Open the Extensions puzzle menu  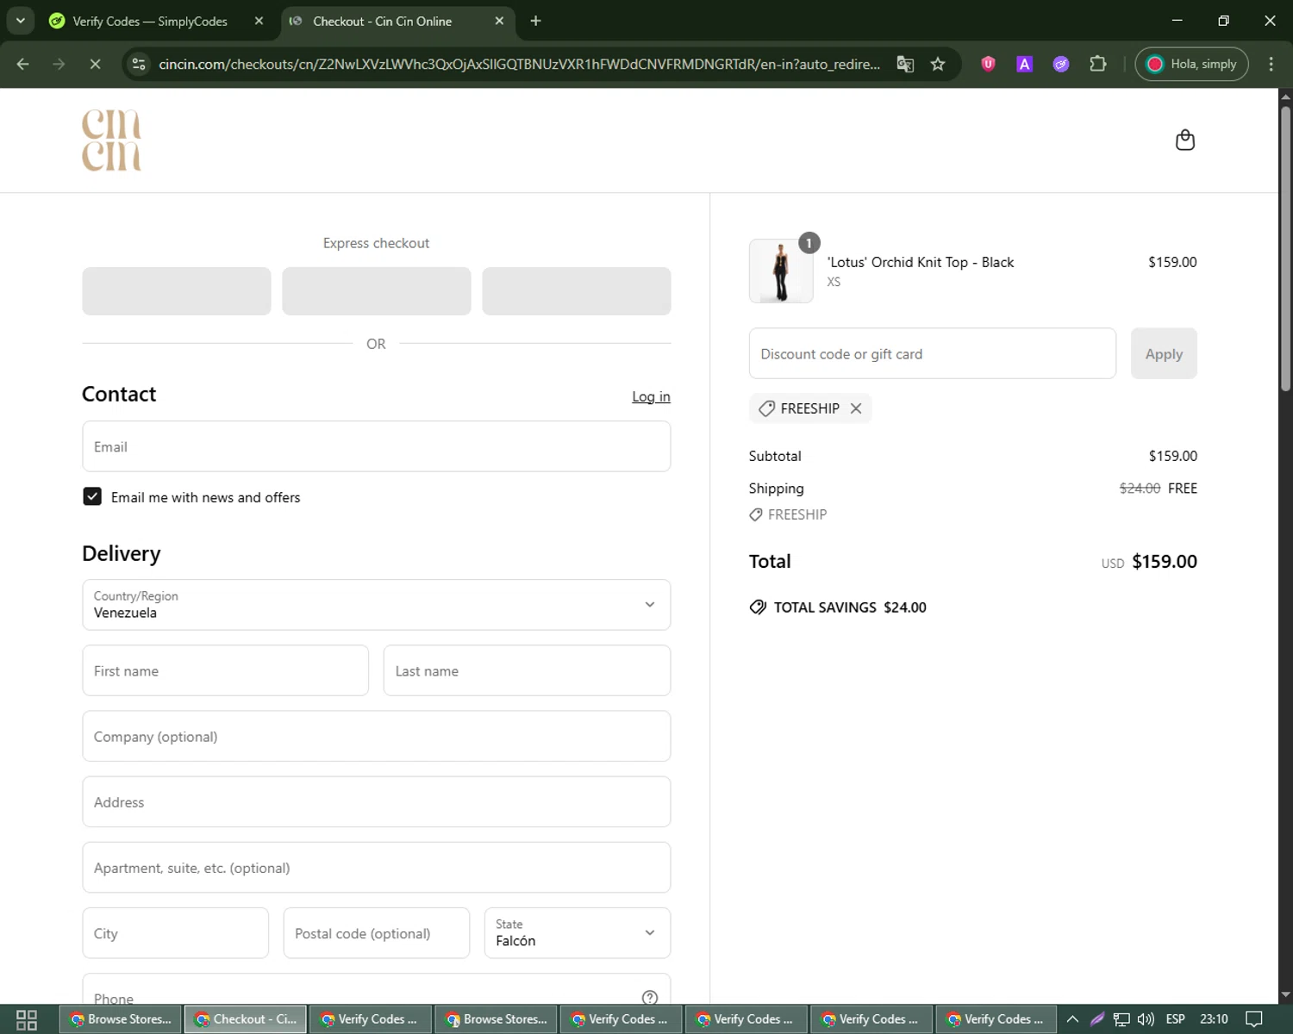coord(1097,64)
